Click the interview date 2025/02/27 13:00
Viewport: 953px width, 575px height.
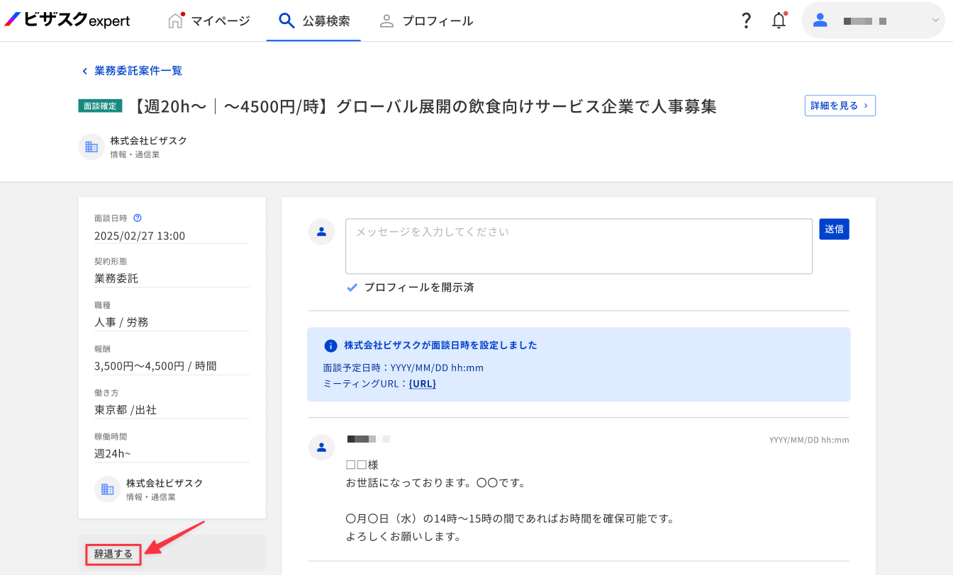(x=140, y=236)
